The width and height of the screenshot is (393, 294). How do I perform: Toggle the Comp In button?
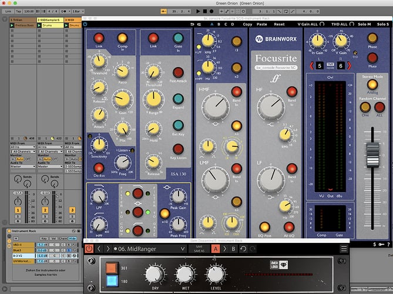(122, 38)
